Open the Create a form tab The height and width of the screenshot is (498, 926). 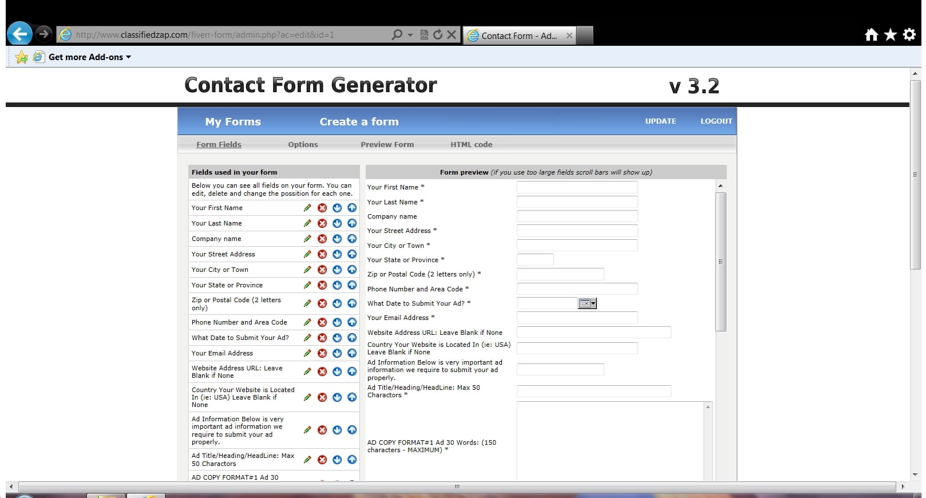(359, 121)
